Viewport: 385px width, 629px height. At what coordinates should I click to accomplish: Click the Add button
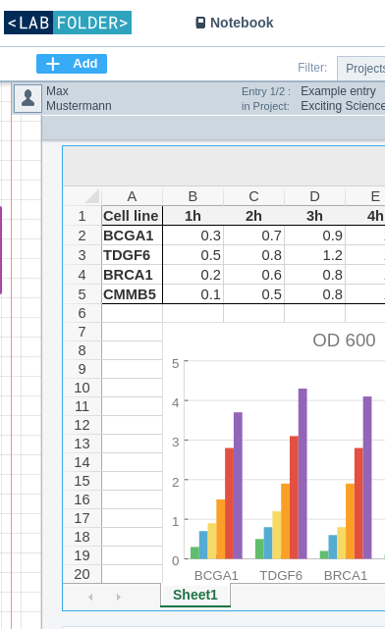click(72, 64)
